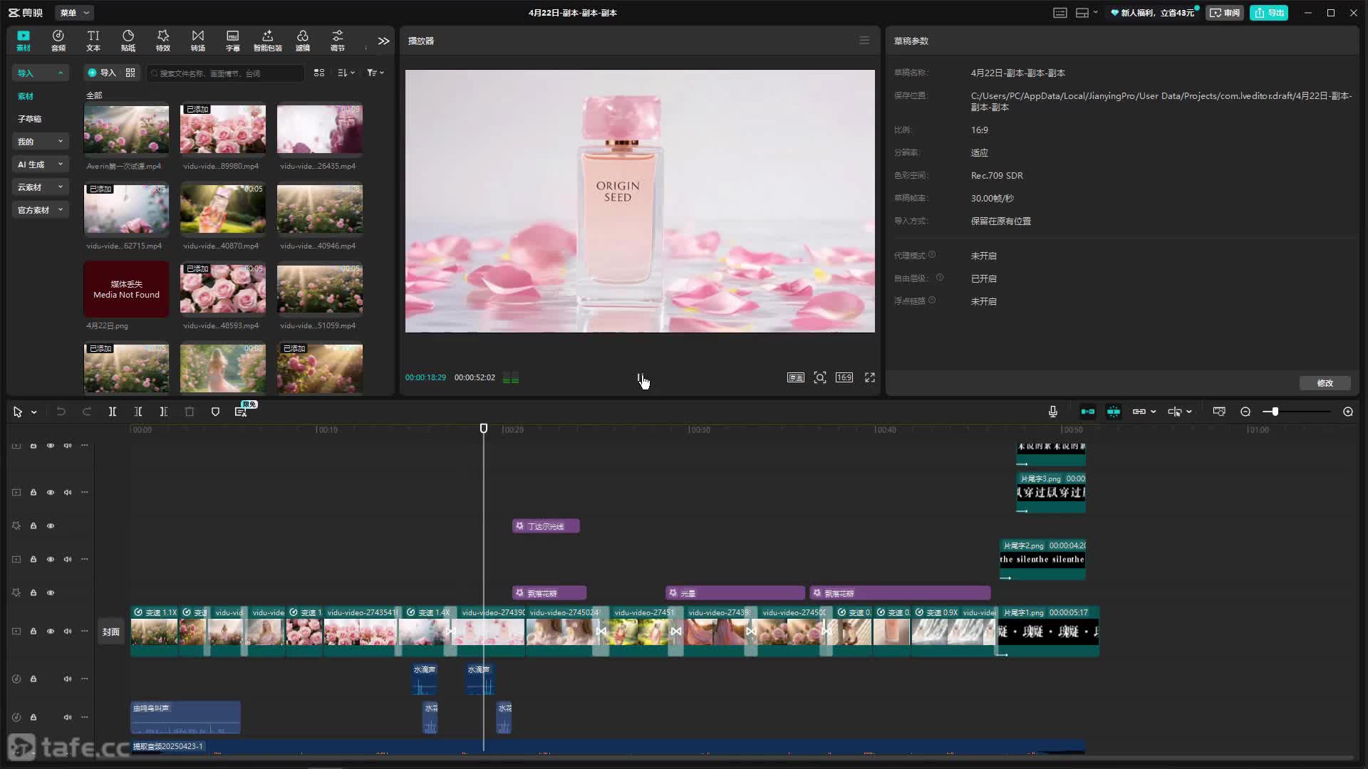Open the 字幕 captions tab
This screenshot has width=1368, height=769.
[233, 41]
